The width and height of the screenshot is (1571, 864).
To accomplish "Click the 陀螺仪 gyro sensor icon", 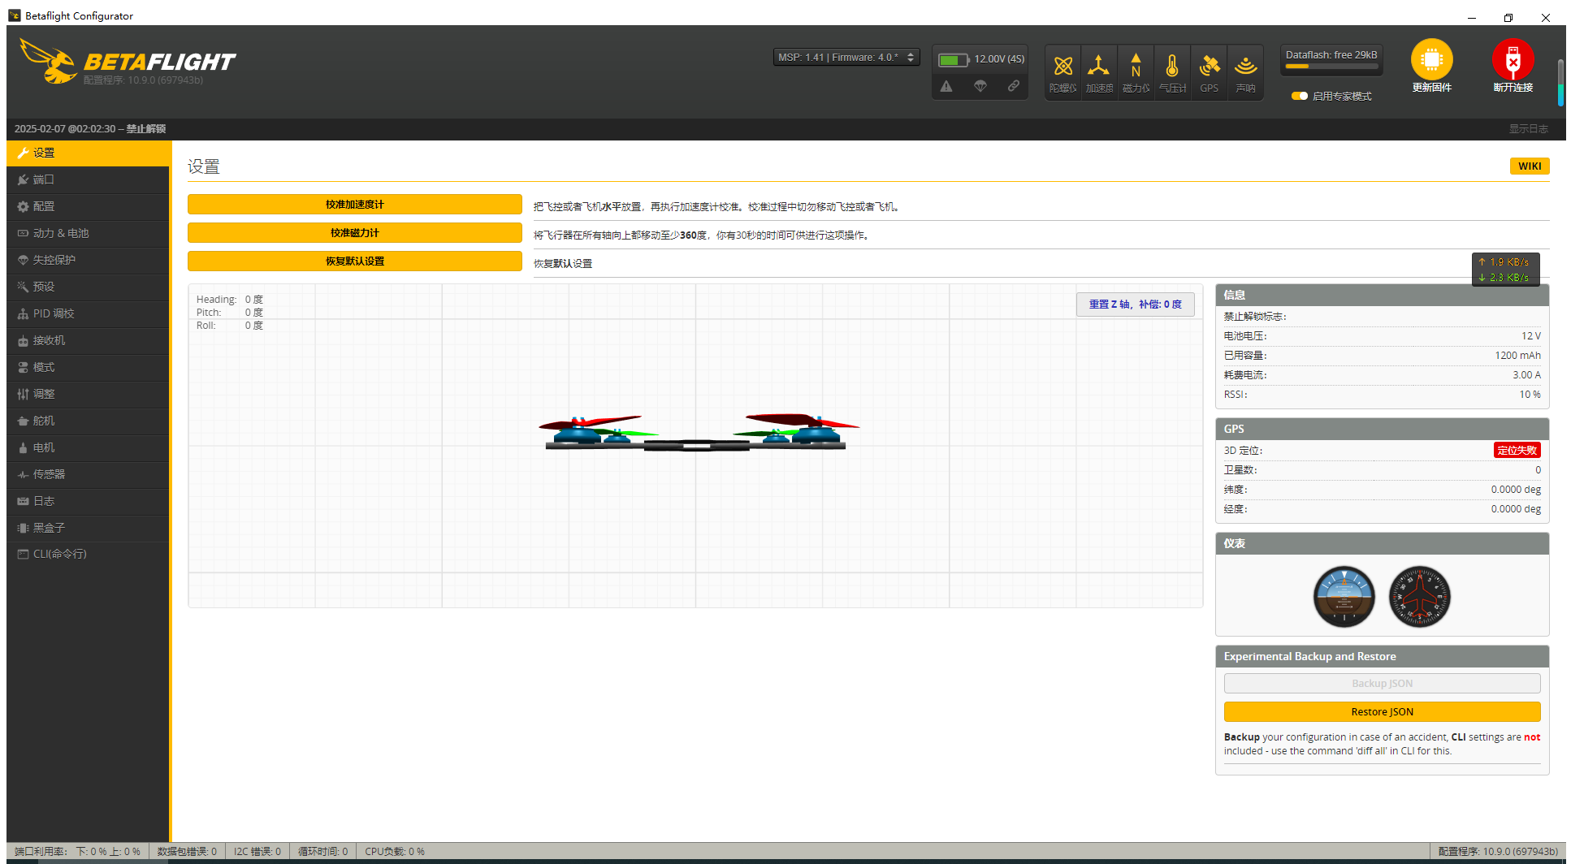I will click(x=1062, y=66).
